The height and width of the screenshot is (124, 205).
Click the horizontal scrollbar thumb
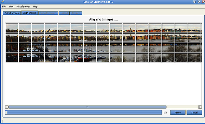tap(87, 107)
